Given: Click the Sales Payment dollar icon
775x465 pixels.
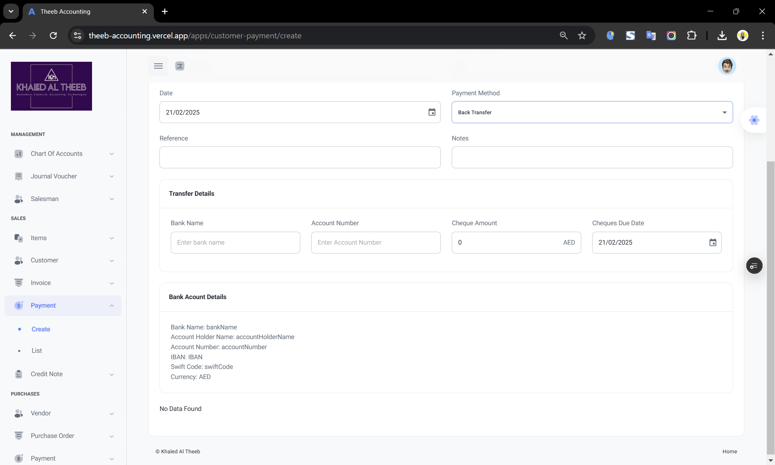Looking at the screenshot, I should click(x=19, y=306).
